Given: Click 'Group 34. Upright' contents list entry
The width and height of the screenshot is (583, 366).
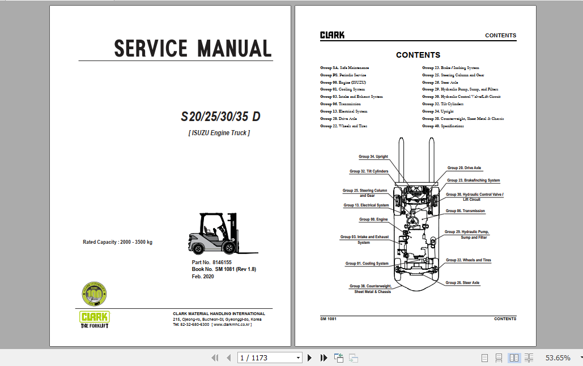Looking at the screenshot, I should [x=437, y=111].
